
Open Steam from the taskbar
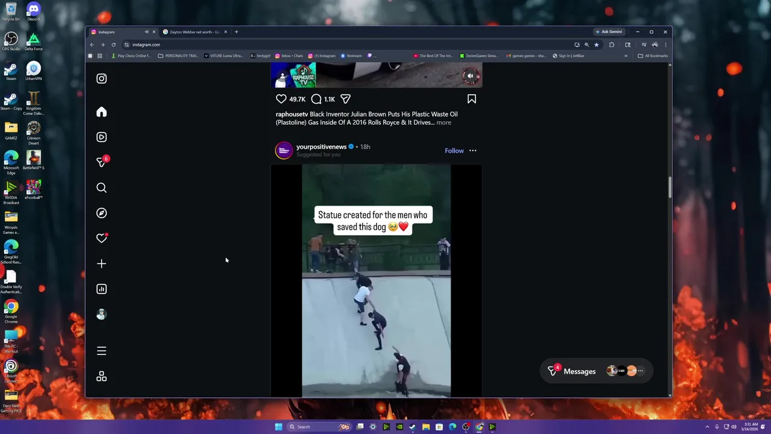pos(413,427)
